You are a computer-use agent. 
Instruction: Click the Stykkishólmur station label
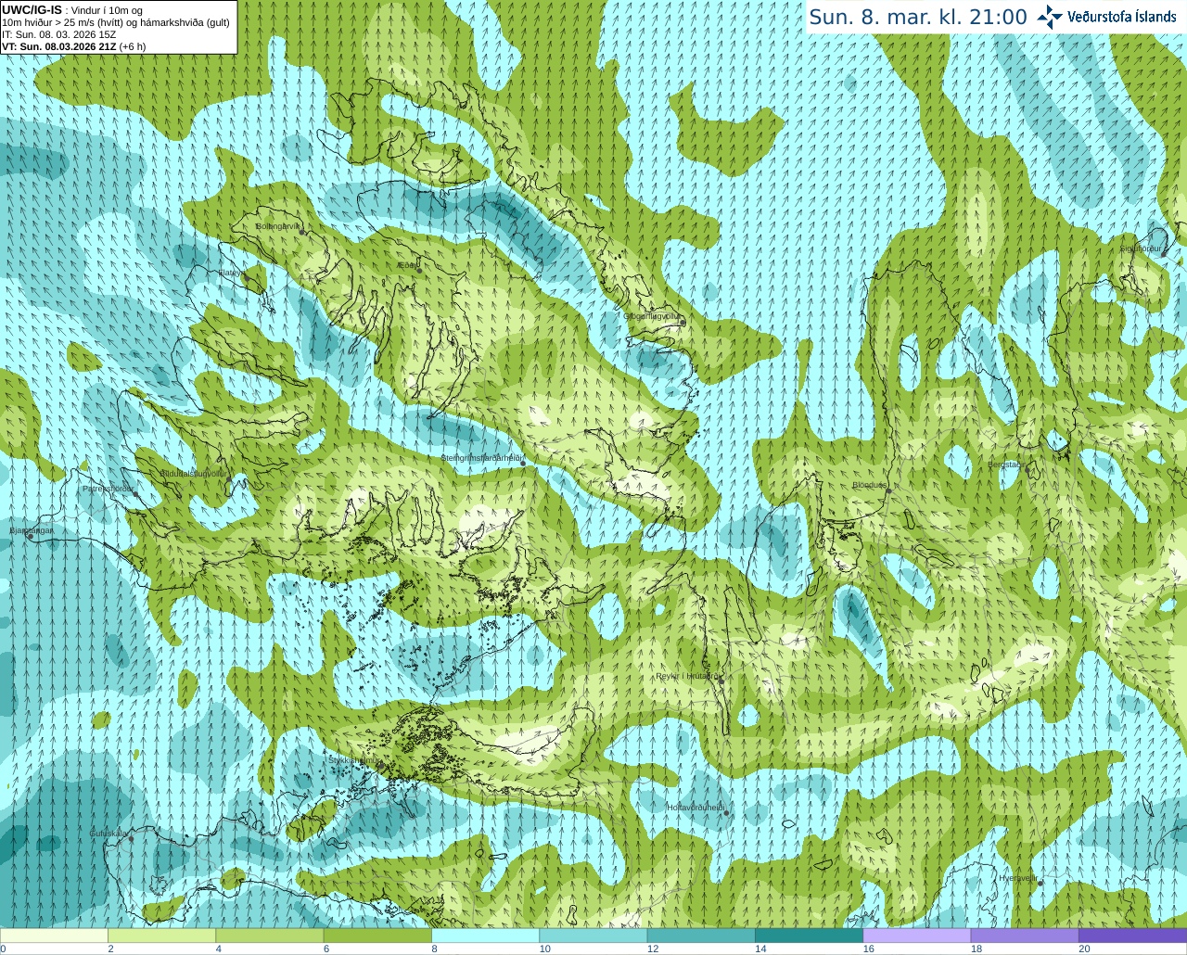(353, 759)
